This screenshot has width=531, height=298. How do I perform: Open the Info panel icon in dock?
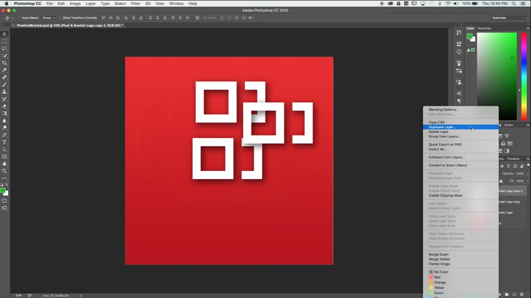459,52
